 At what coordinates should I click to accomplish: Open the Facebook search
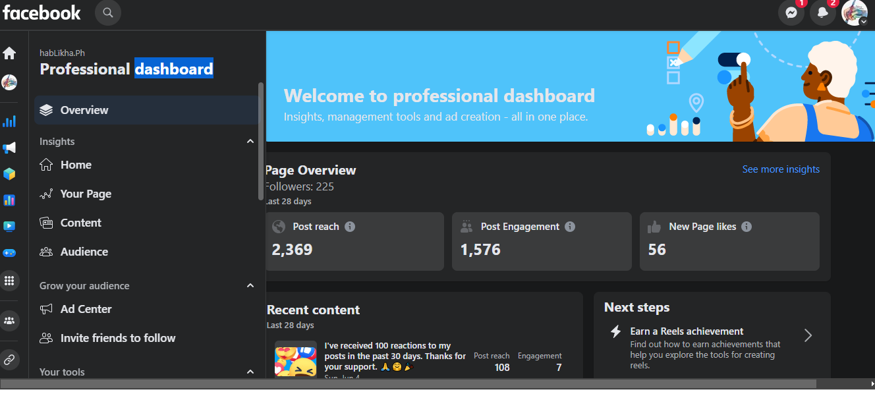pos(108,13)
